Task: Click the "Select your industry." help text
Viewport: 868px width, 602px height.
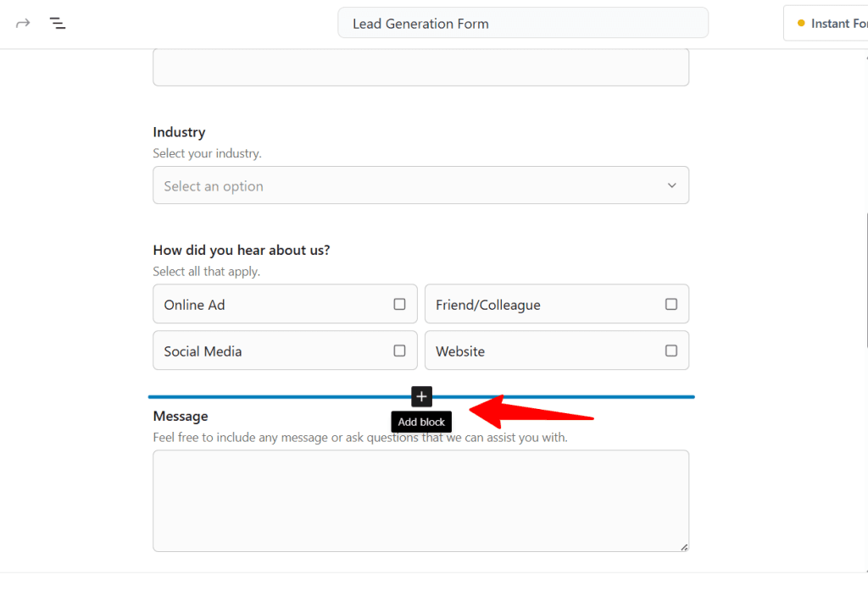Action: click(207, 153)
